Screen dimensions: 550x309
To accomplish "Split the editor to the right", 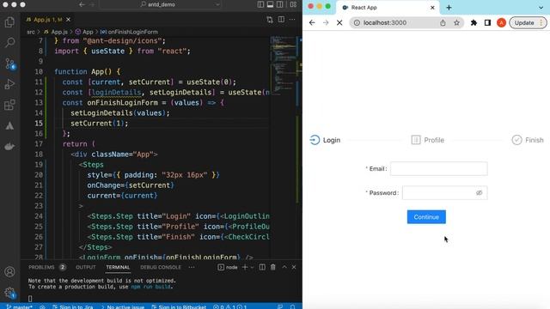I will pyautogui.click(x=281, y=20).
